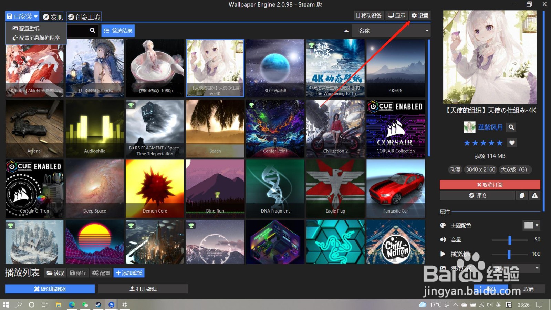Select the Akie秋绘 wallpaper thumbnail
The width and height of the screenshot is (551, 310).
tap(34, 68)
